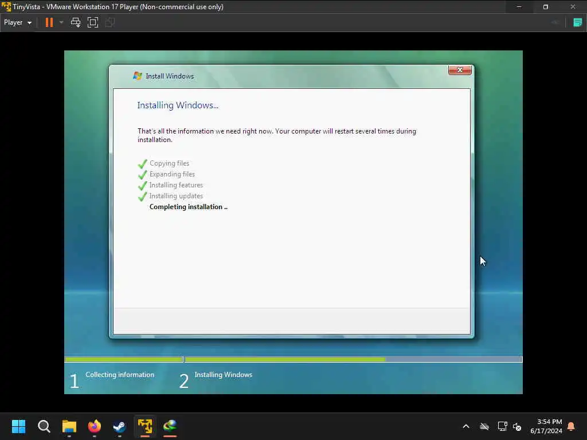Click the Installing updates checkmark
Screen dimensions: 587x440
click(x=143, y=197)
